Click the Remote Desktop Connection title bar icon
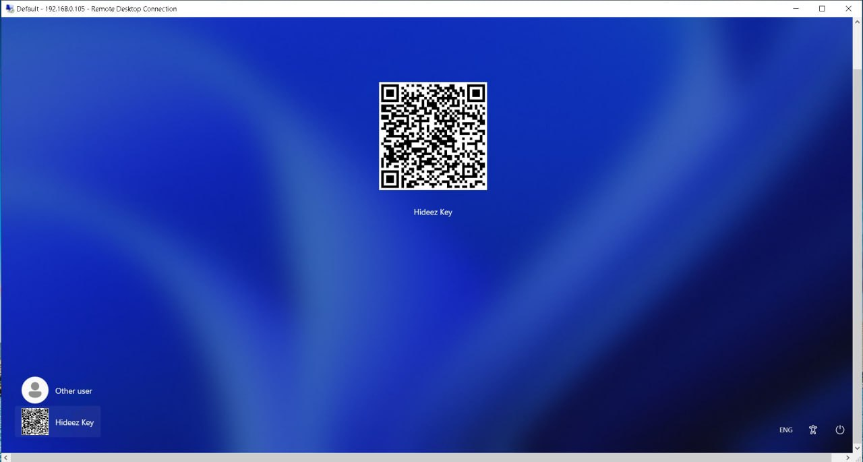 (x=9, y=9)
